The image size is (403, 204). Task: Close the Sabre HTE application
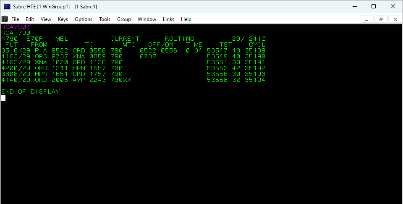point(393,6)
